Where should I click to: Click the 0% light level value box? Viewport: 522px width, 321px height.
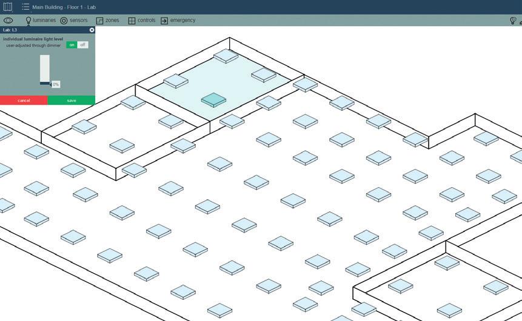(x=56, y=85)
